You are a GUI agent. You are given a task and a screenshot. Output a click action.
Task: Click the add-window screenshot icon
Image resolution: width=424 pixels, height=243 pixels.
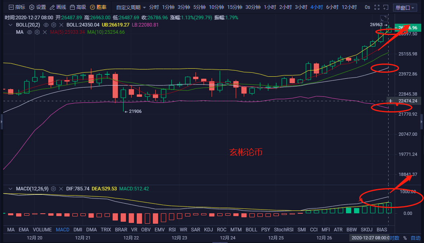point(385,7)
